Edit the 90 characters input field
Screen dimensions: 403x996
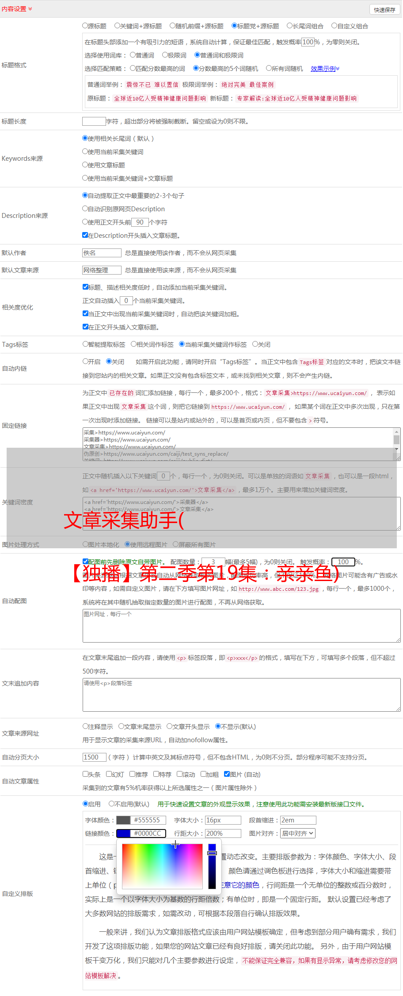[140, 222]
